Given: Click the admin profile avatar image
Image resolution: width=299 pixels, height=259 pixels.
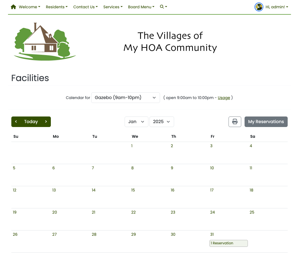Looking at the screenshot, I should coord(259,7).
